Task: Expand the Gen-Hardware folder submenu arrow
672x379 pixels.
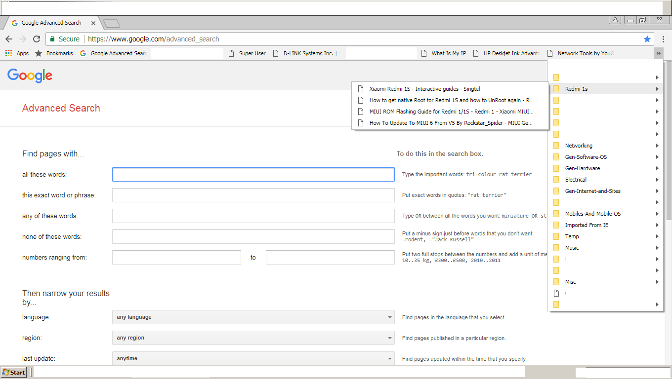Action: [657, 168]
